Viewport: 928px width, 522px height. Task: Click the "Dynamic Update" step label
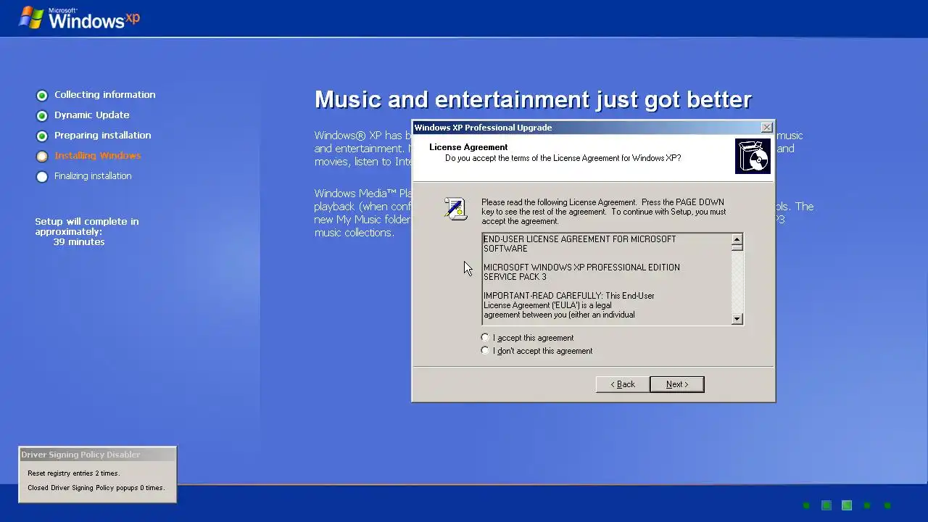pos(92,115)
